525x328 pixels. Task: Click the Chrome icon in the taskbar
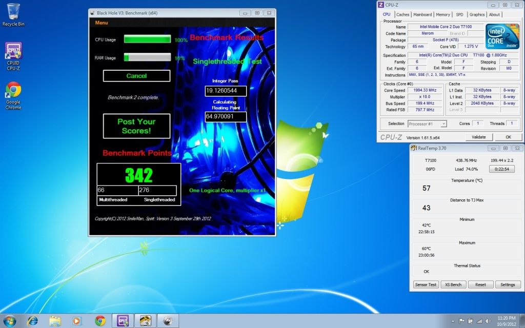[100, 321]
